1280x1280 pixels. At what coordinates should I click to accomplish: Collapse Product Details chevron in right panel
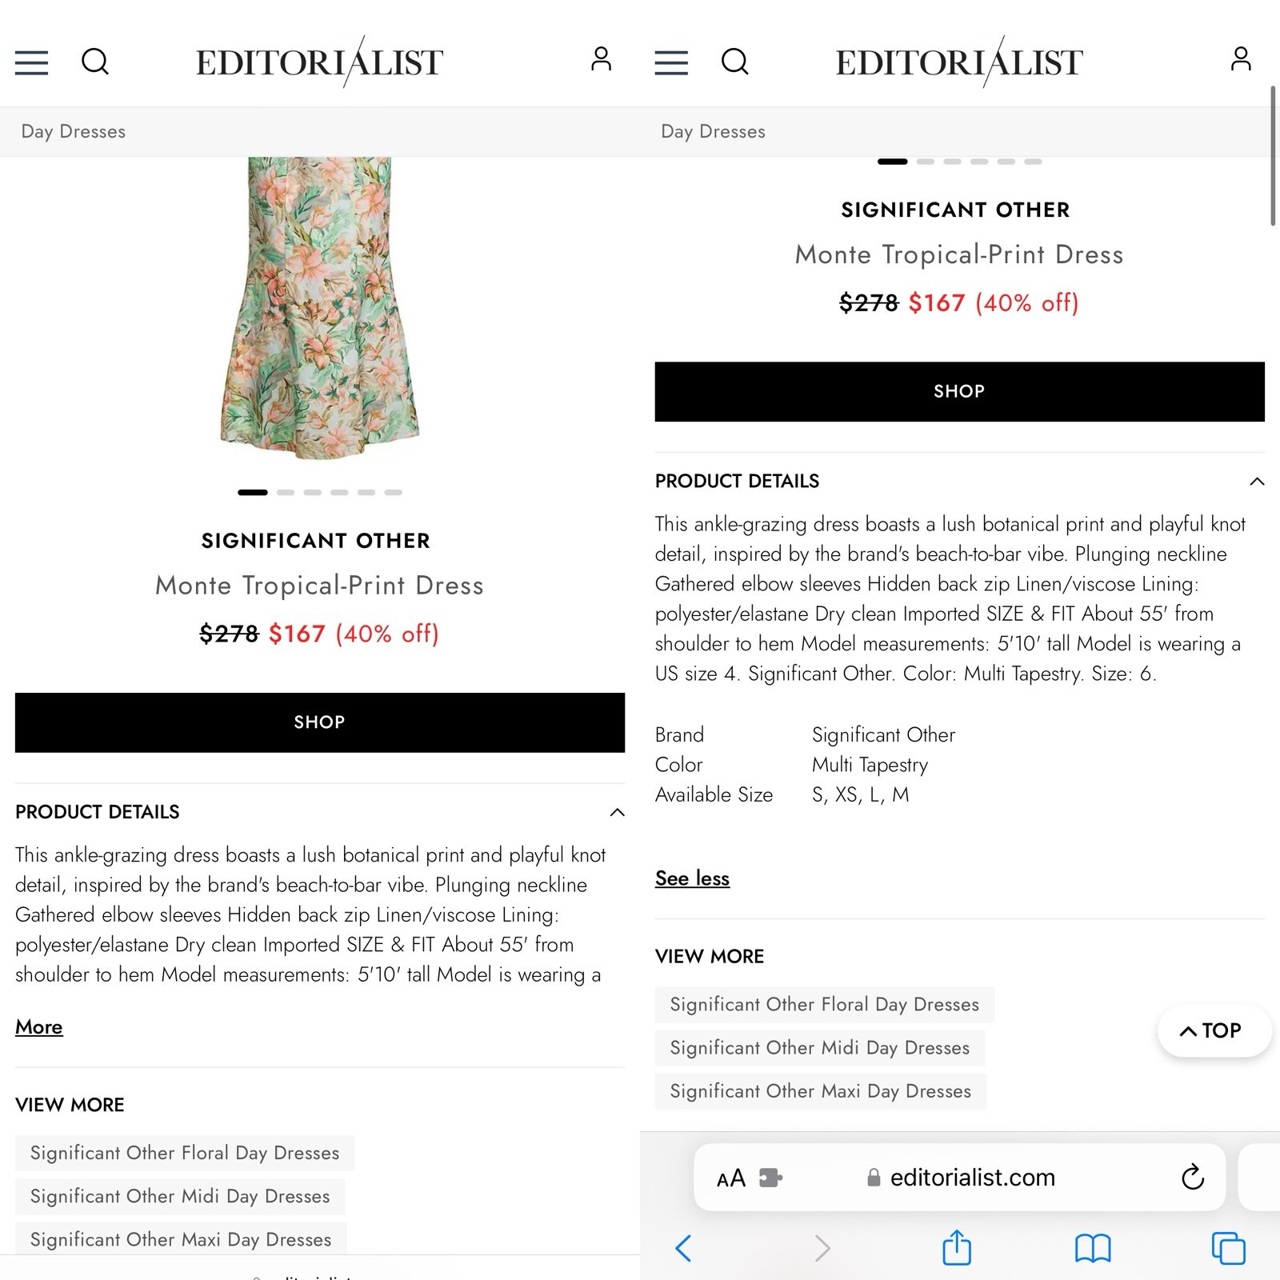coord(1257,481)
